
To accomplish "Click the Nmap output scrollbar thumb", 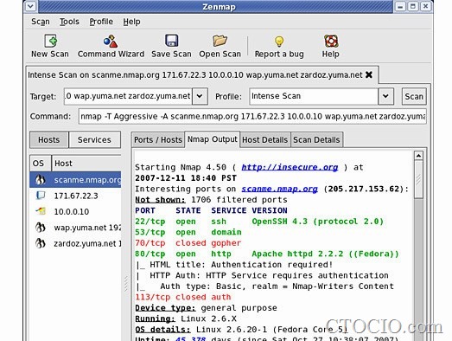I will 418,180.
